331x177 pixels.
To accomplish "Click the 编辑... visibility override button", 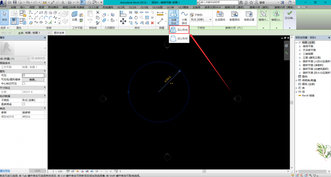I will [33, 79].
